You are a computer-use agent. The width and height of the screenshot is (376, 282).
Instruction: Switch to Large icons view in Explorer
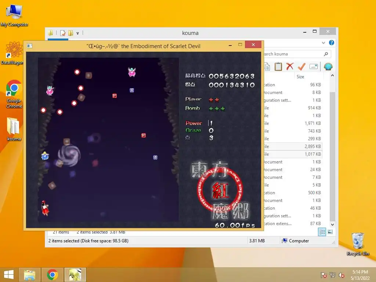click(x=330, y=232)
